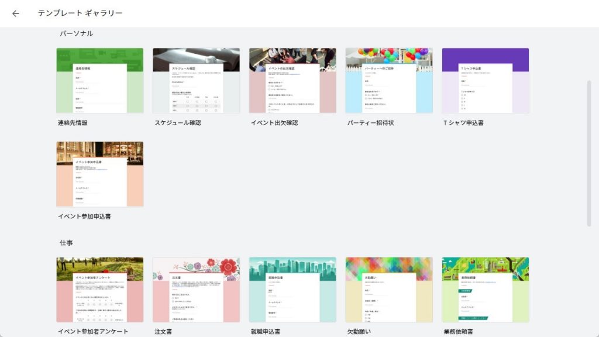The height and width of the screenshot is (337, 599).
Task: Click the パーソナル section heading
Action: coord(77,33)
